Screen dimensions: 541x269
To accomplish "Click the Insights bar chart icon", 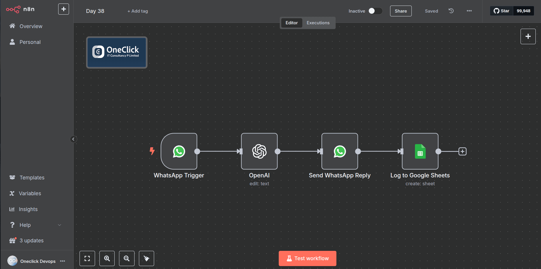I will pos(12,209).
